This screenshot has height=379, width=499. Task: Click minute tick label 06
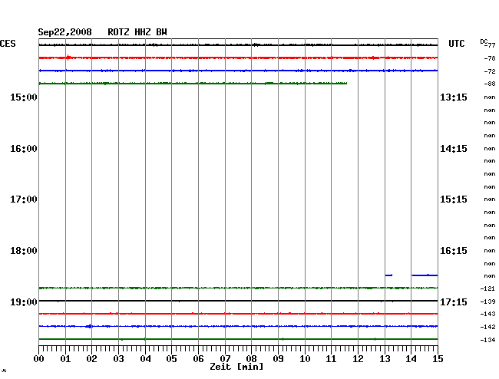pos(198,359)
